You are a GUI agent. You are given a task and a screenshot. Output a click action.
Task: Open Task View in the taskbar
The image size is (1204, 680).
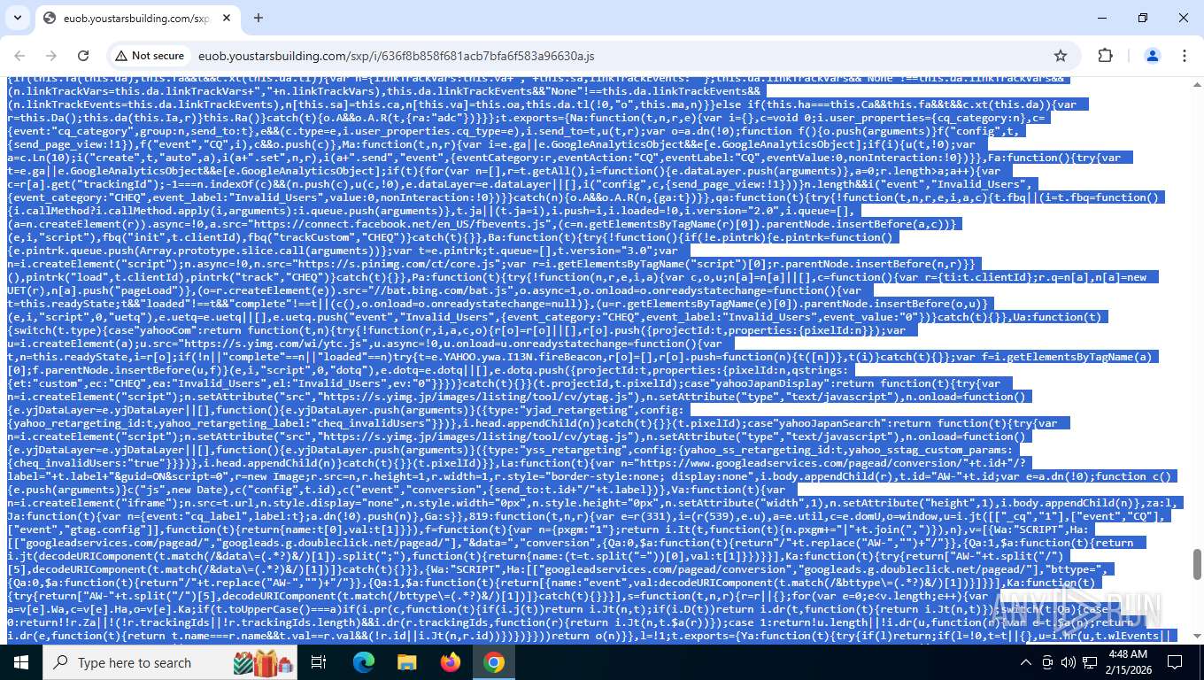point(319,662)
